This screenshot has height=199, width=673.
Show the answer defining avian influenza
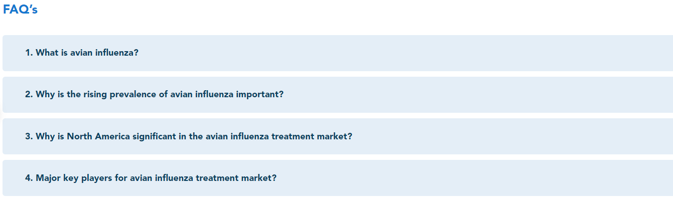pos(337,53)
